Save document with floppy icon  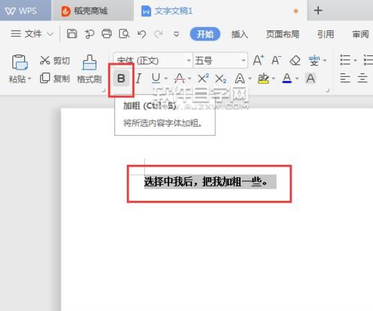(x=72, y=34)
